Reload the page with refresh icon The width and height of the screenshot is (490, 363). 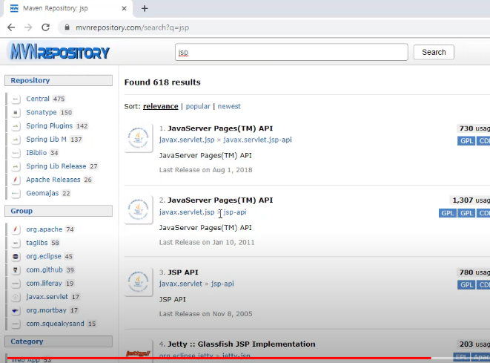click(46, 27)
